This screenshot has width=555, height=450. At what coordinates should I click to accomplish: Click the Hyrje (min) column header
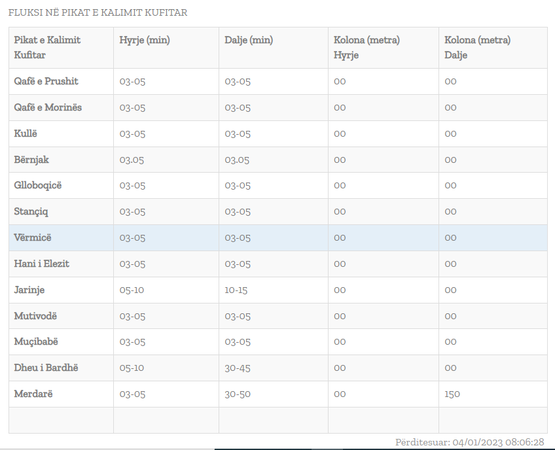145,40
